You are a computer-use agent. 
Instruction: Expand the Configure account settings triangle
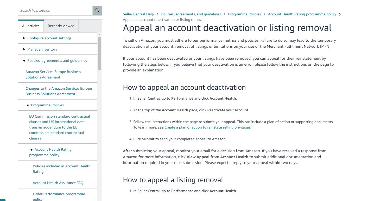[24, 38]
